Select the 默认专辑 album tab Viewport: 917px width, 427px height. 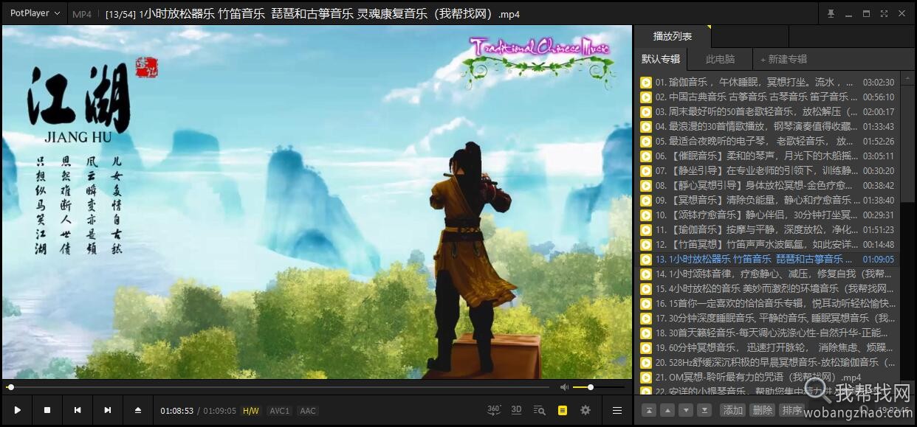click(x=661, y=59)
